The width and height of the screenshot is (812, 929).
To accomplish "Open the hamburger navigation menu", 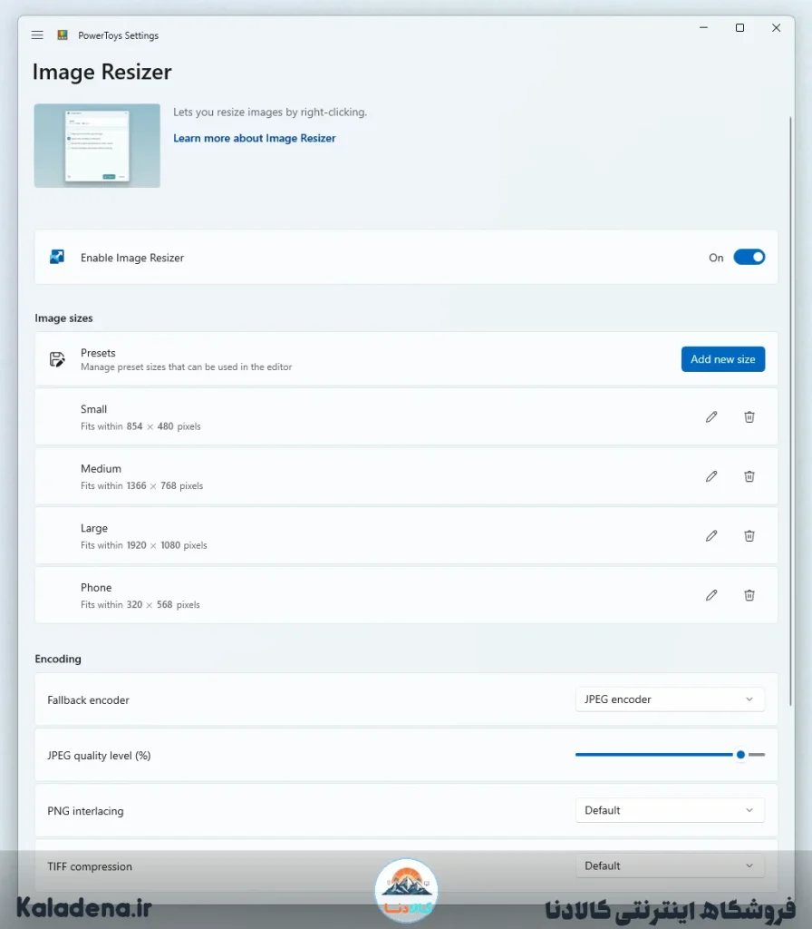I will coord(37,35).
